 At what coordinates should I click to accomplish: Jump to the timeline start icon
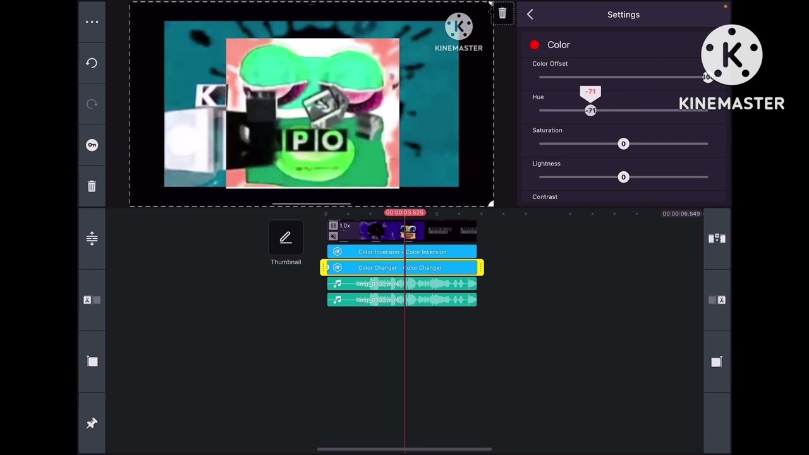(92, 361)
